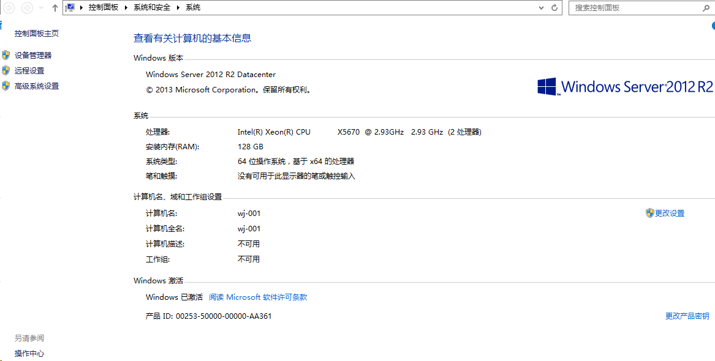715x361 pixels.
Task: Open 控制面板主页 link
Action: pos(37,33)
